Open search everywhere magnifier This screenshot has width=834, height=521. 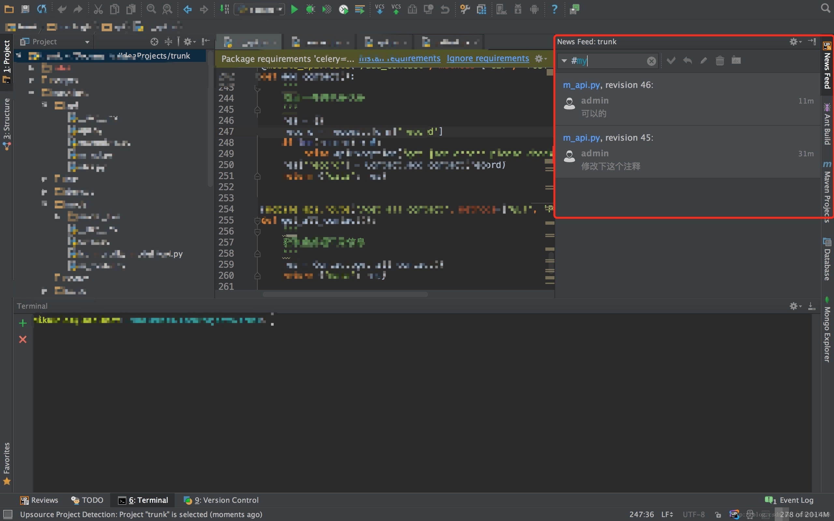(826, 8)
